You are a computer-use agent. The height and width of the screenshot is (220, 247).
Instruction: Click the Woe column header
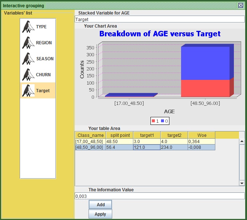[x=201, y=135]
